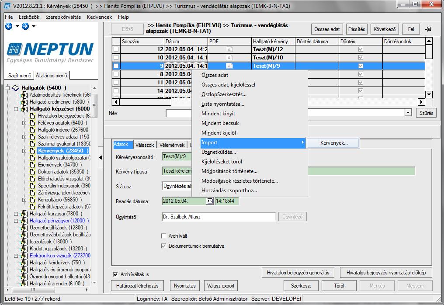444x305 pixels.
Task: Open the Eszközök menu
Action: 29,17
